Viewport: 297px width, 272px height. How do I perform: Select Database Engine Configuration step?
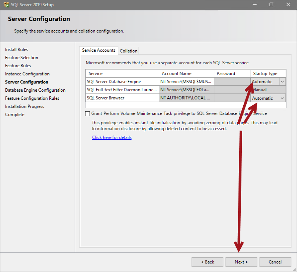(35, 90)
